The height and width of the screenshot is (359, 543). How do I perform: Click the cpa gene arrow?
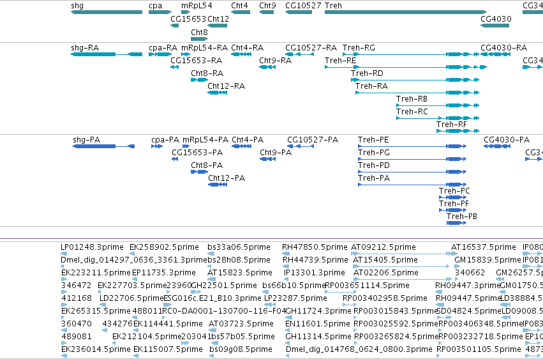point(160,12)
